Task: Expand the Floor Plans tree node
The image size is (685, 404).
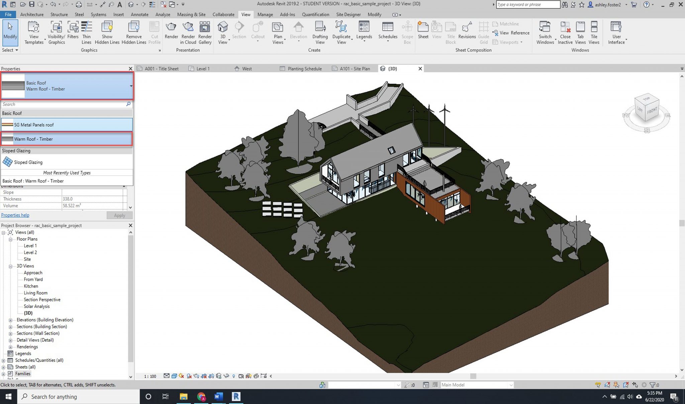Action: click(x=10, y=239)
